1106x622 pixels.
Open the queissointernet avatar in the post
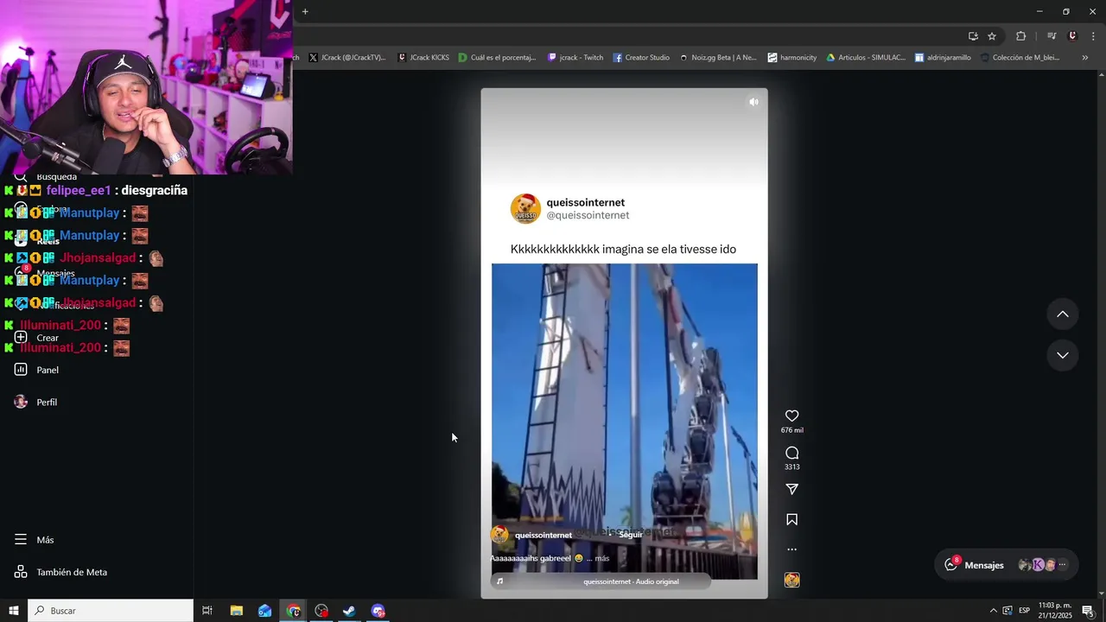[525, 208]
